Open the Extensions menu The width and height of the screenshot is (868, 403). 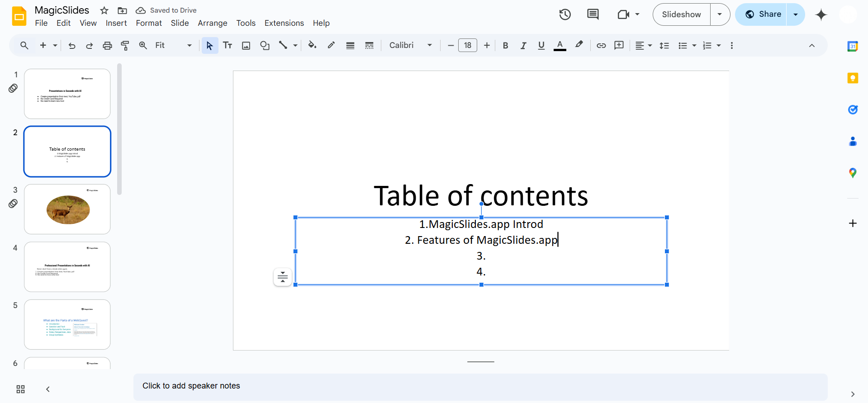click(284, 23)
